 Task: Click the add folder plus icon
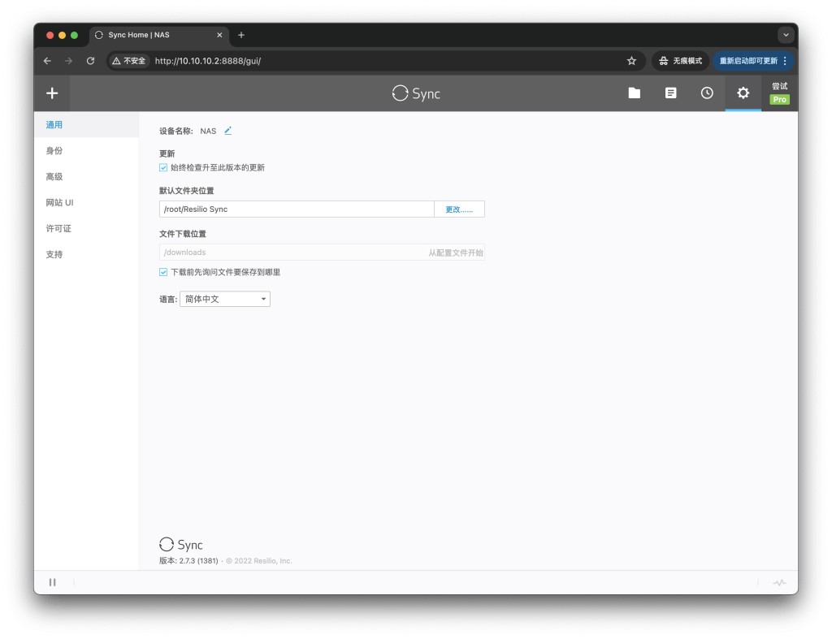(x=52, y=93)
